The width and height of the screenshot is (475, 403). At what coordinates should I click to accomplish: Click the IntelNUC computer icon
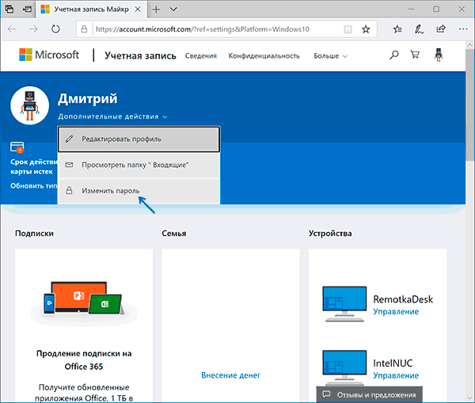click(x=344, y=368)
